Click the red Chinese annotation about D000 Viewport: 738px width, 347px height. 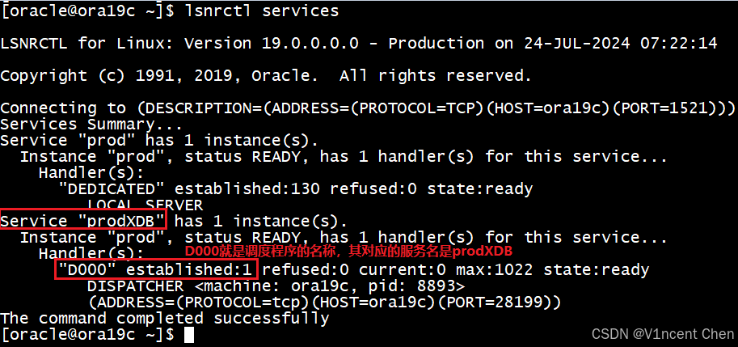pos(348,252)
